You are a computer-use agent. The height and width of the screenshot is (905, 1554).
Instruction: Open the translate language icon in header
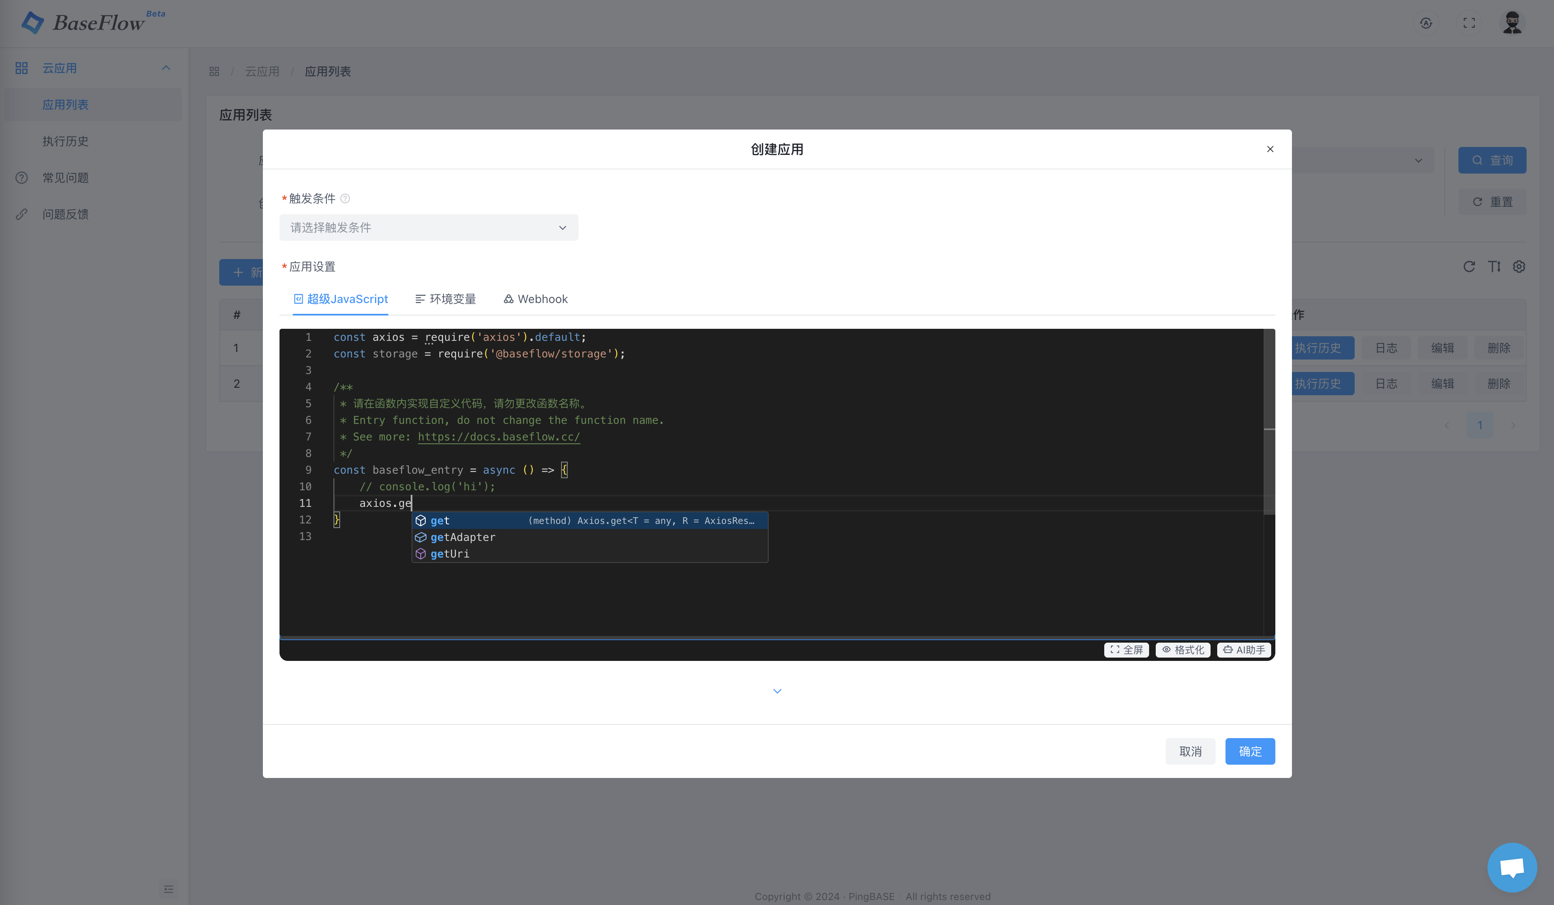1426,23
